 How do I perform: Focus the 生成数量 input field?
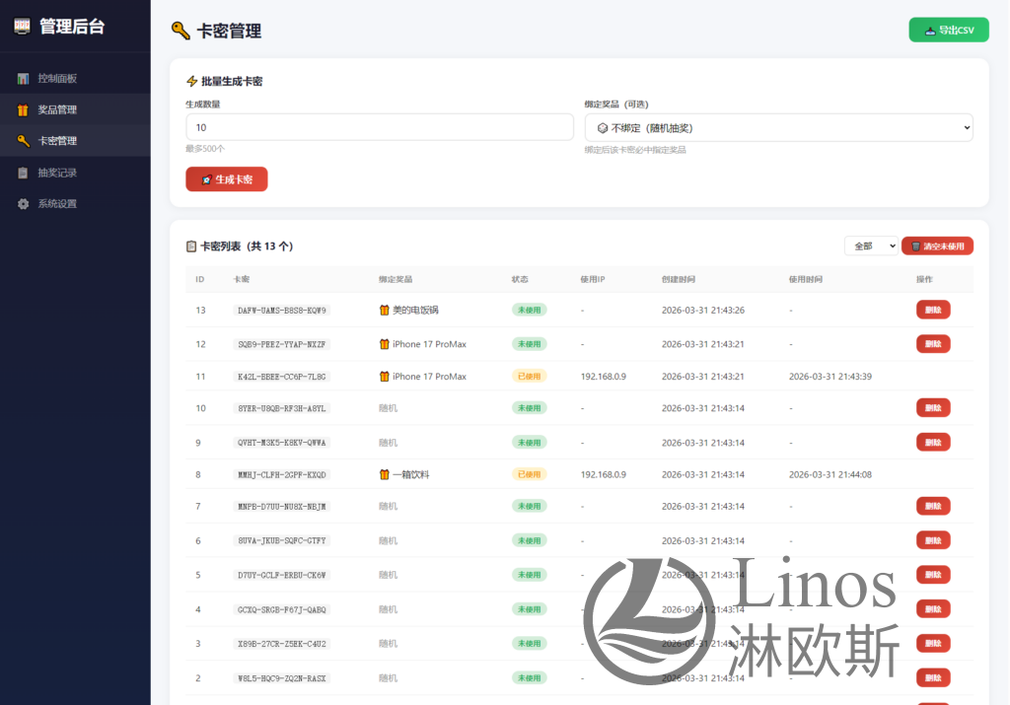tap(380, 127)
